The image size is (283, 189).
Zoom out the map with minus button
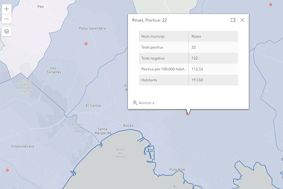coord(6,19)
